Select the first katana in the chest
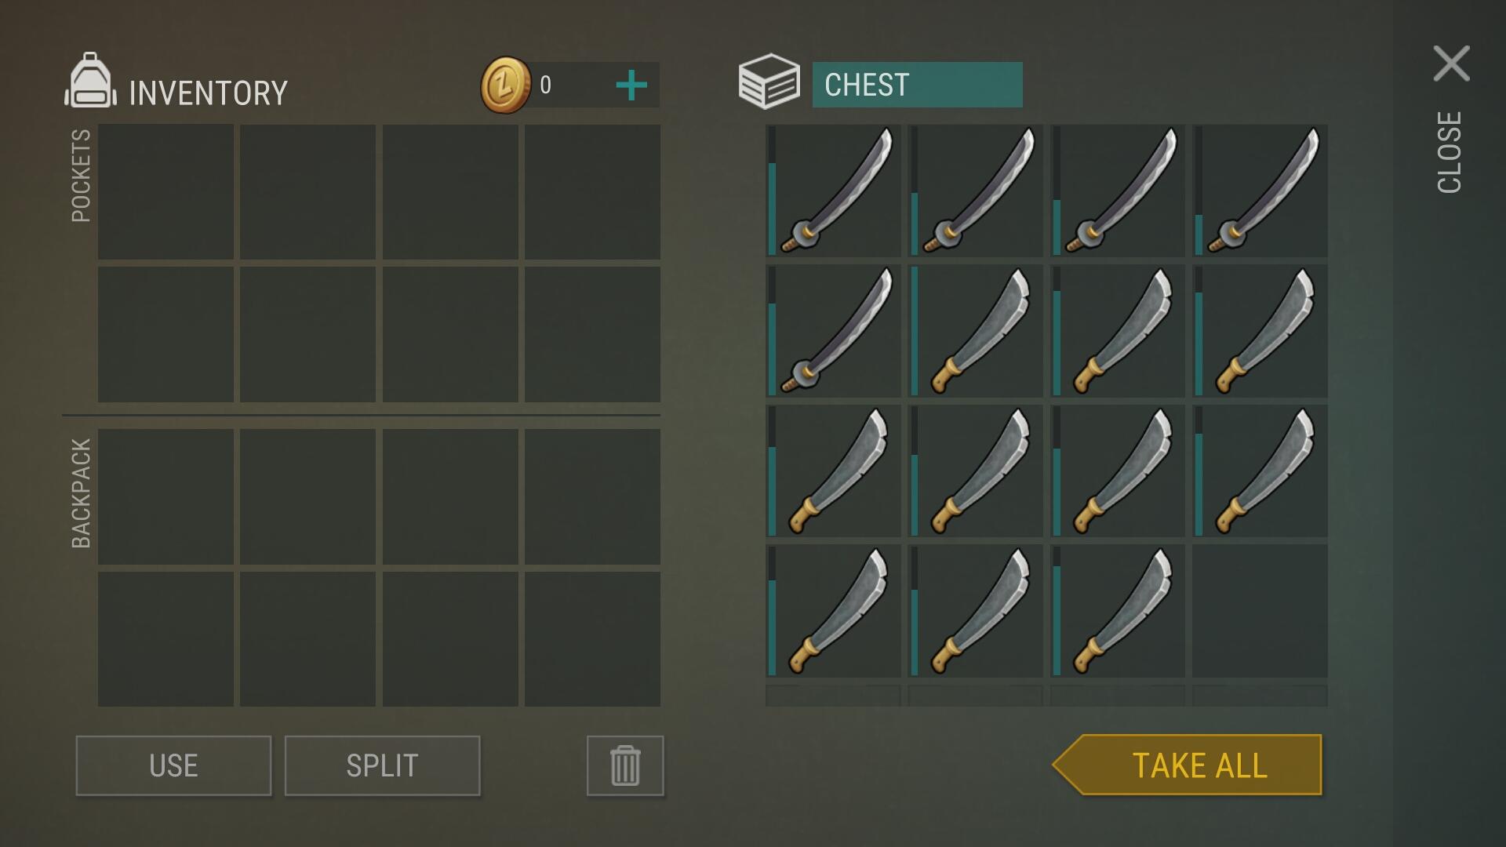1506x847 pixels. (x=833, y=191)
